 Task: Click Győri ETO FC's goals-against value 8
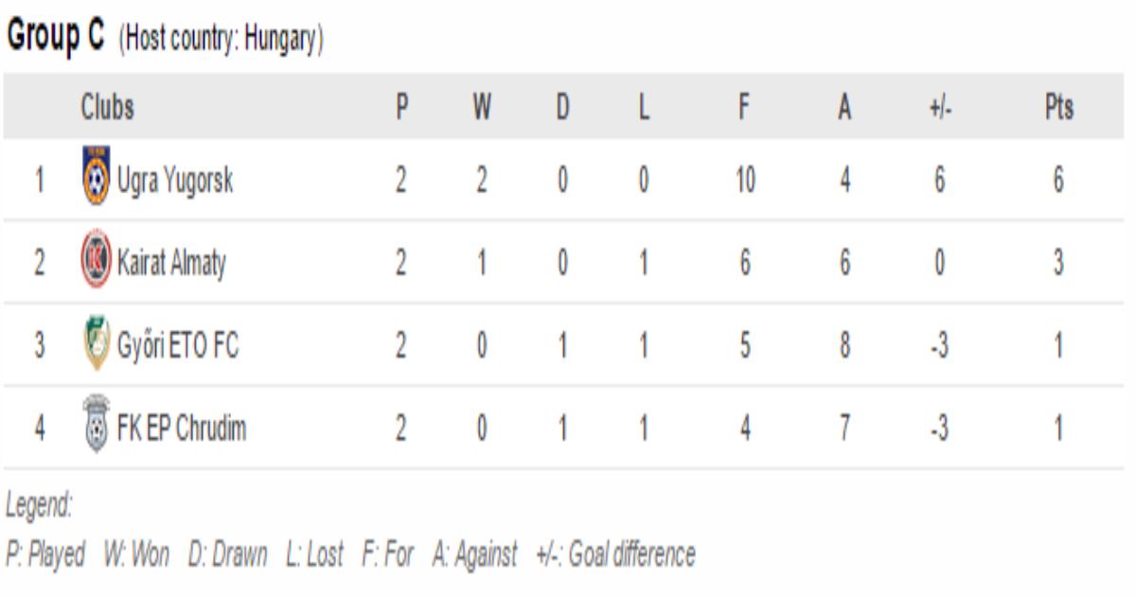coord(844,345)
